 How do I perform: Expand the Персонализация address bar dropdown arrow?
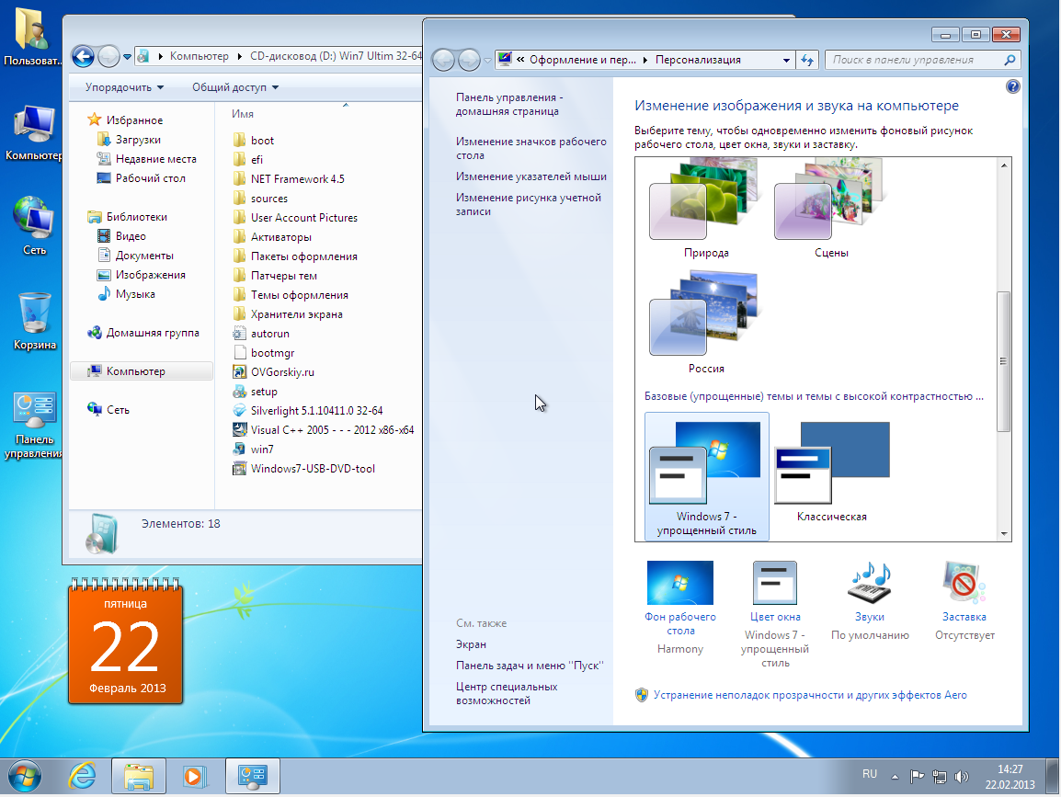coord(786,60)
